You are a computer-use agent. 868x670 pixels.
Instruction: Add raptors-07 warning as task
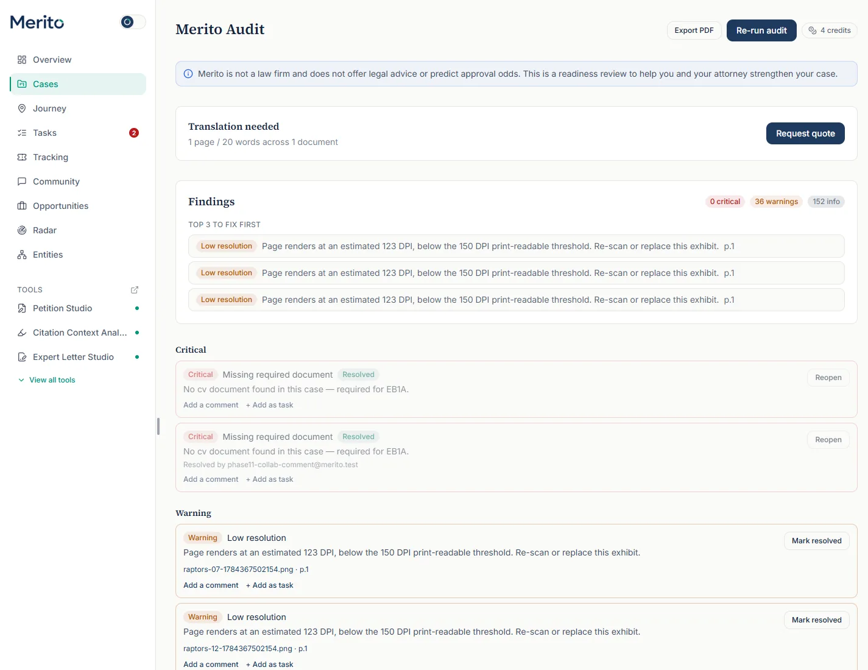[269, 585]
